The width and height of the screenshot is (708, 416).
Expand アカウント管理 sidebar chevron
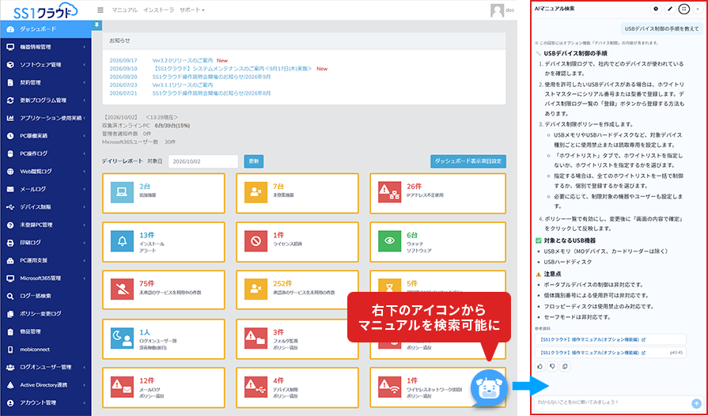pyautogui.click(x=85, y=403)
